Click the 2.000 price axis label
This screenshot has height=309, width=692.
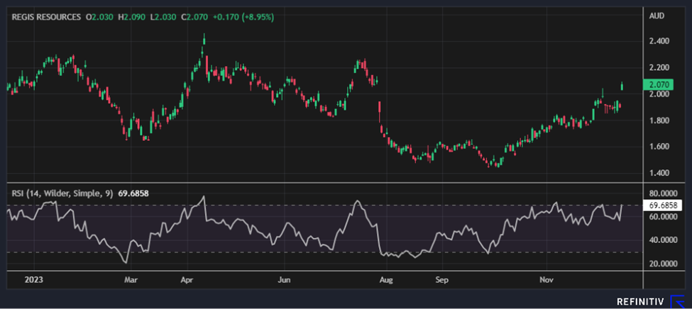[659, 94]
